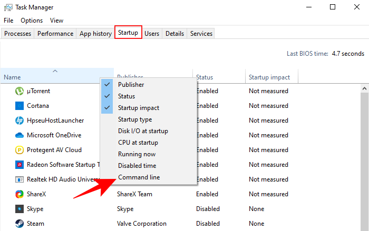This screenshot has width=369, height=231.
Task: Select the ShareX startup icon
Action: [19, 194]
